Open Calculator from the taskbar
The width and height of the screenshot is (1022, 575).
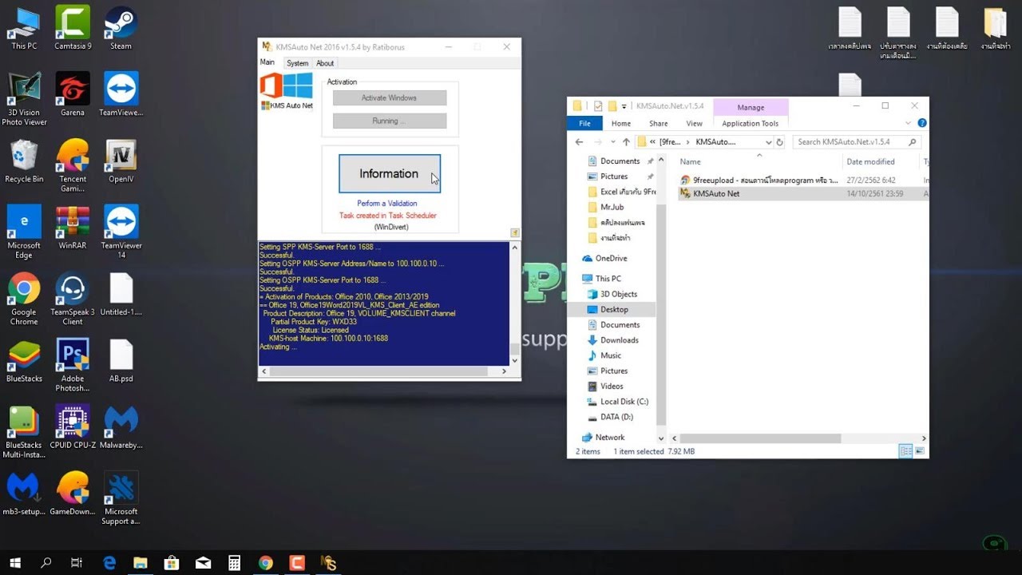(x=235, y=563)
